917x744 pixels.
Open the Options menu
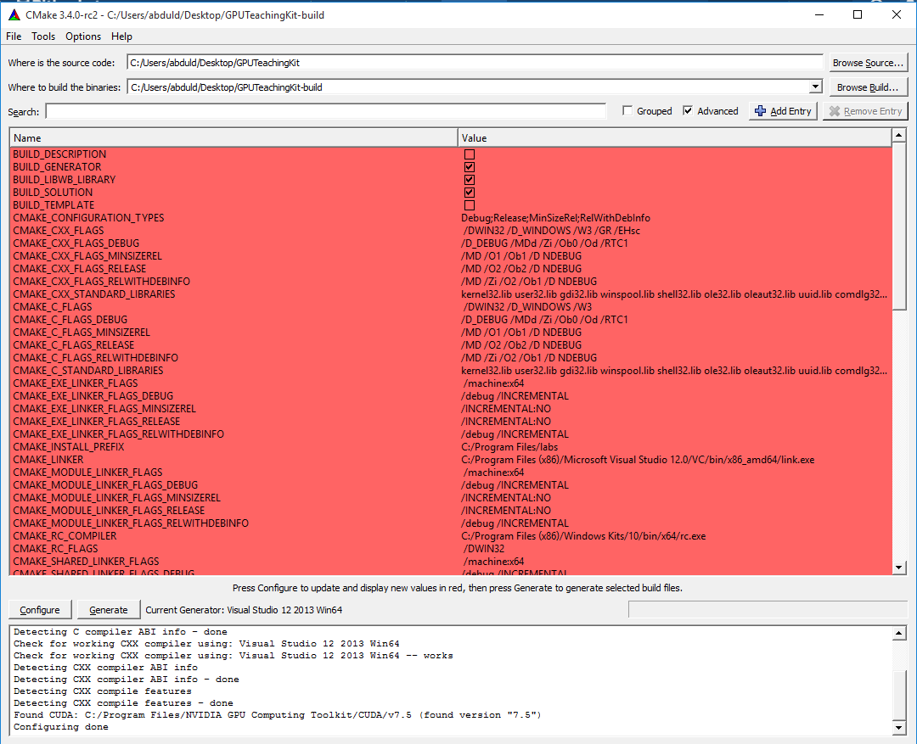[x=83, y=36]
